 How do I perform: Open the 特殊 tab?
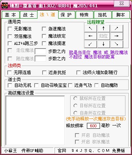84,15
